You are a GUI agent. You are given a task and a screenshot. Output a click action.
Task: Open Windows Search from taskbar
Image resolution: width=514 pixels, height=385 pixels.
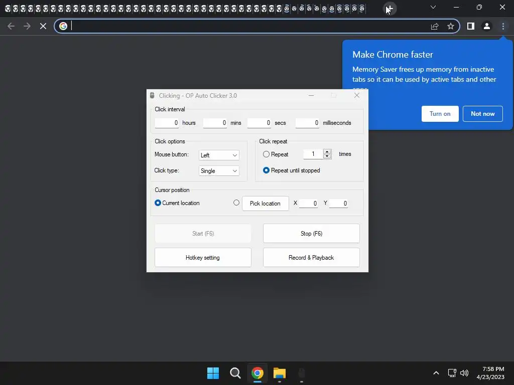pyautogui.click(x=235, y=373)
